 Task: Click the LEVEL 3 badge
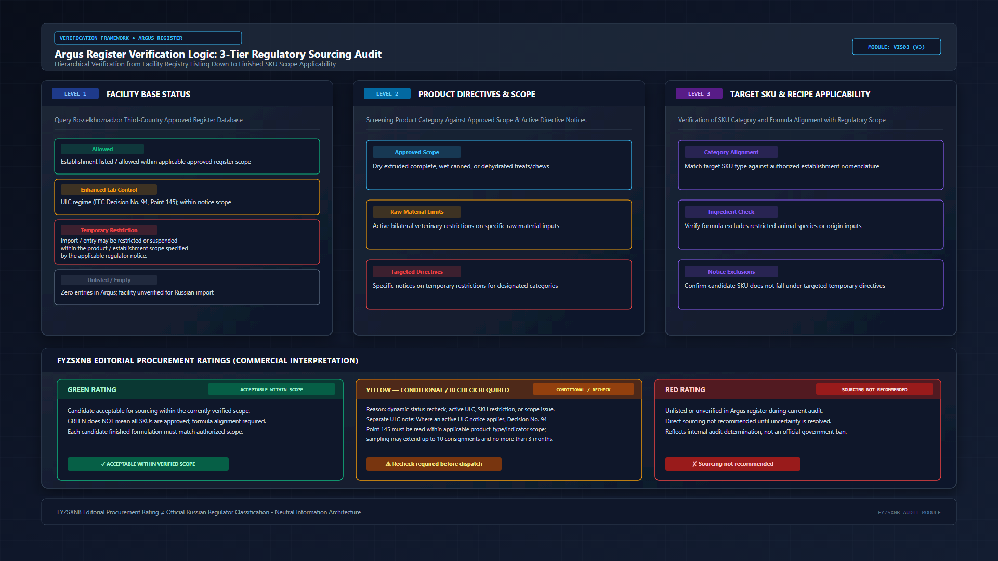699,94
